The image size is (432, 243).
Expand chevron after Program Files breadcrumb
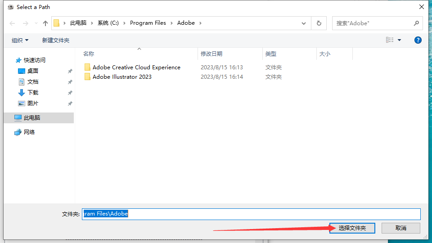click(x=171, y=23)
